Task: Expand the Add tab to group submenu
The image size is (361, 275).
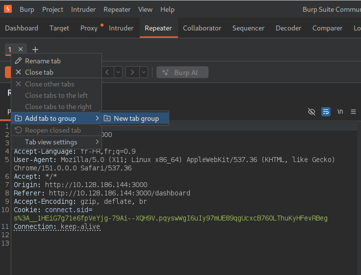Action: (56, 118)
